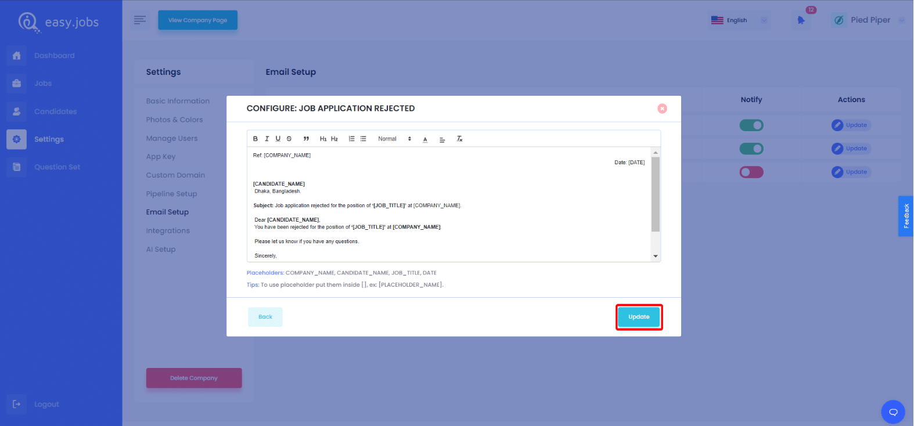
Task: Open App Key settings
Action: point(161,157)
